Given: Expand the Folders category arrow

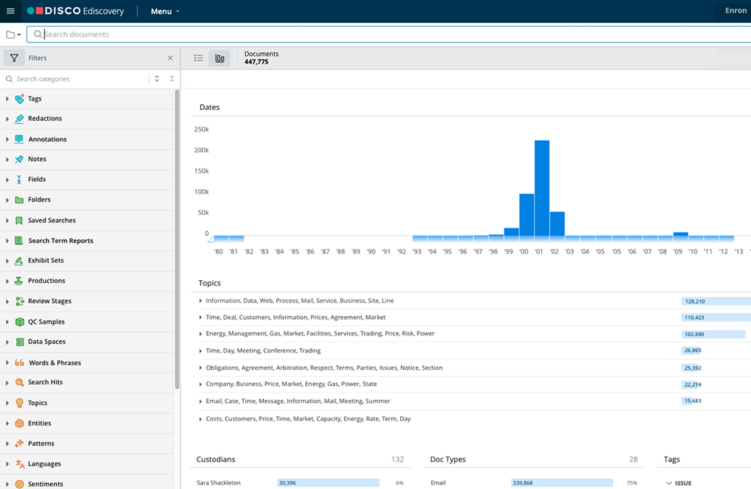Looking at the screenshot, I should click(x=7, y=200).
